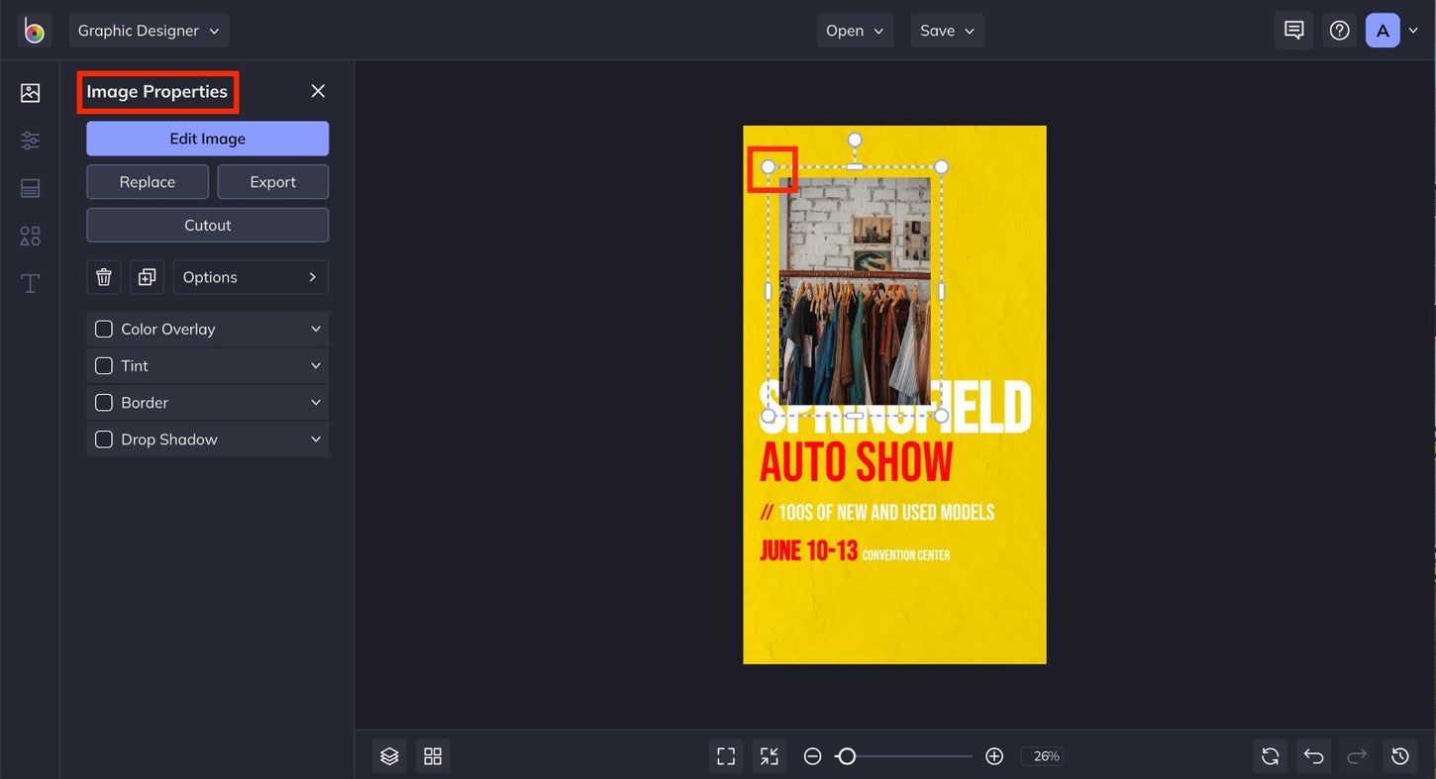This screenshot has width=1436, height=779.
Task: Expand the Graphic Designer mode dropdown
Action: click(x=149, y=30)
